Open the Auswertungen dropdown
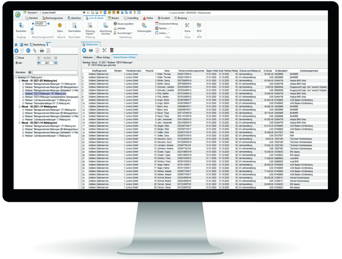342x259 pixels. pyautogui.click(x=125, y=33)
